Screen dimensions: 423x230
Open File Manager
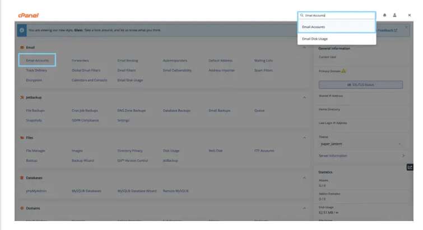[x=35, y=151]
